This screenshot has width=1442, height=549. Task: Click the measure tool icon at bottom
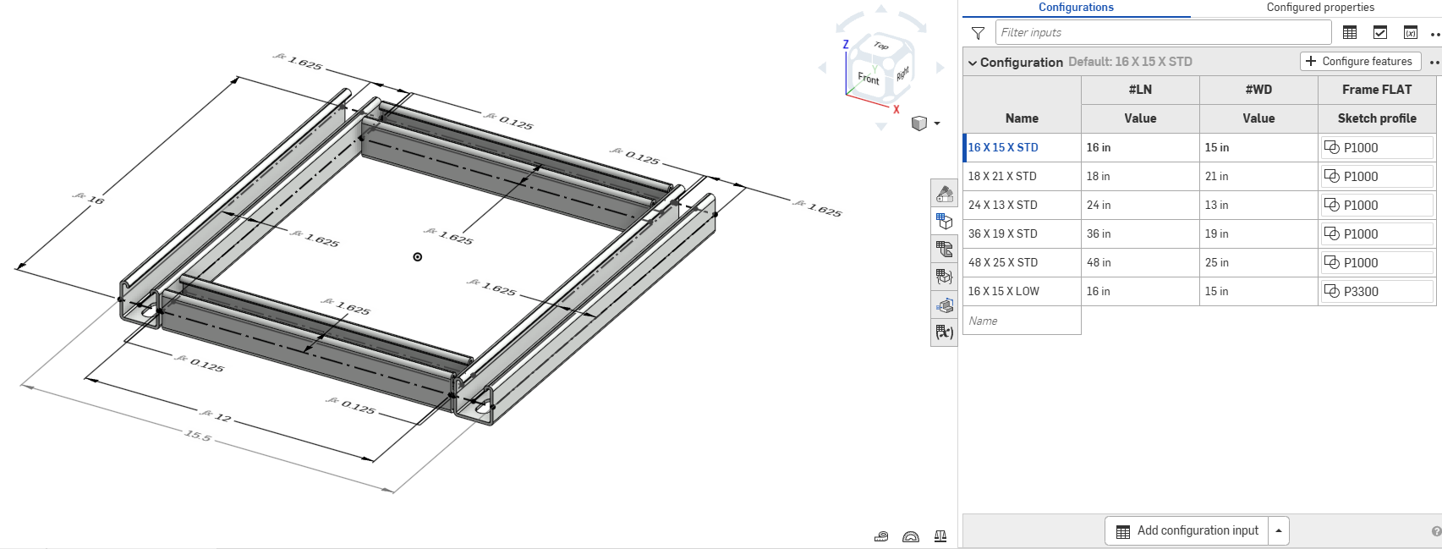click(881, 536)
